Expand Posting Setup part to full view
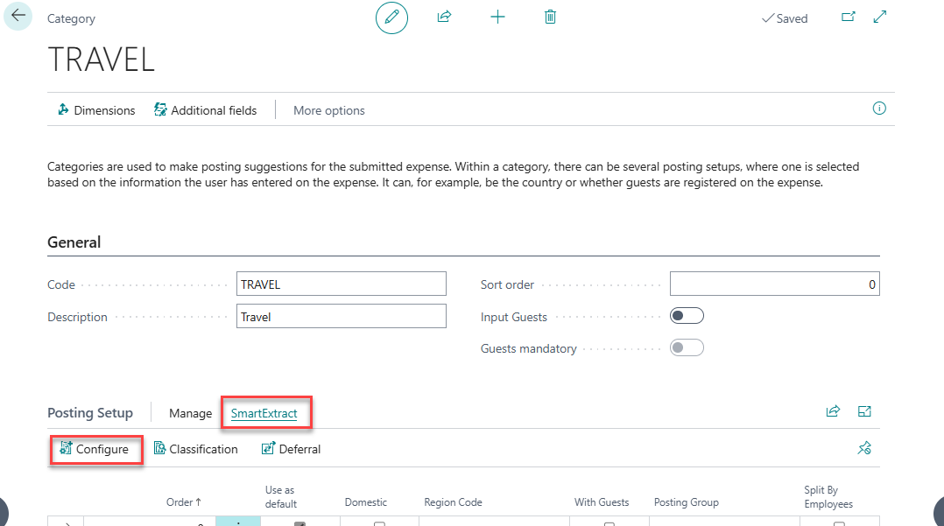The image size is (944, 526). tap(864, 412)
